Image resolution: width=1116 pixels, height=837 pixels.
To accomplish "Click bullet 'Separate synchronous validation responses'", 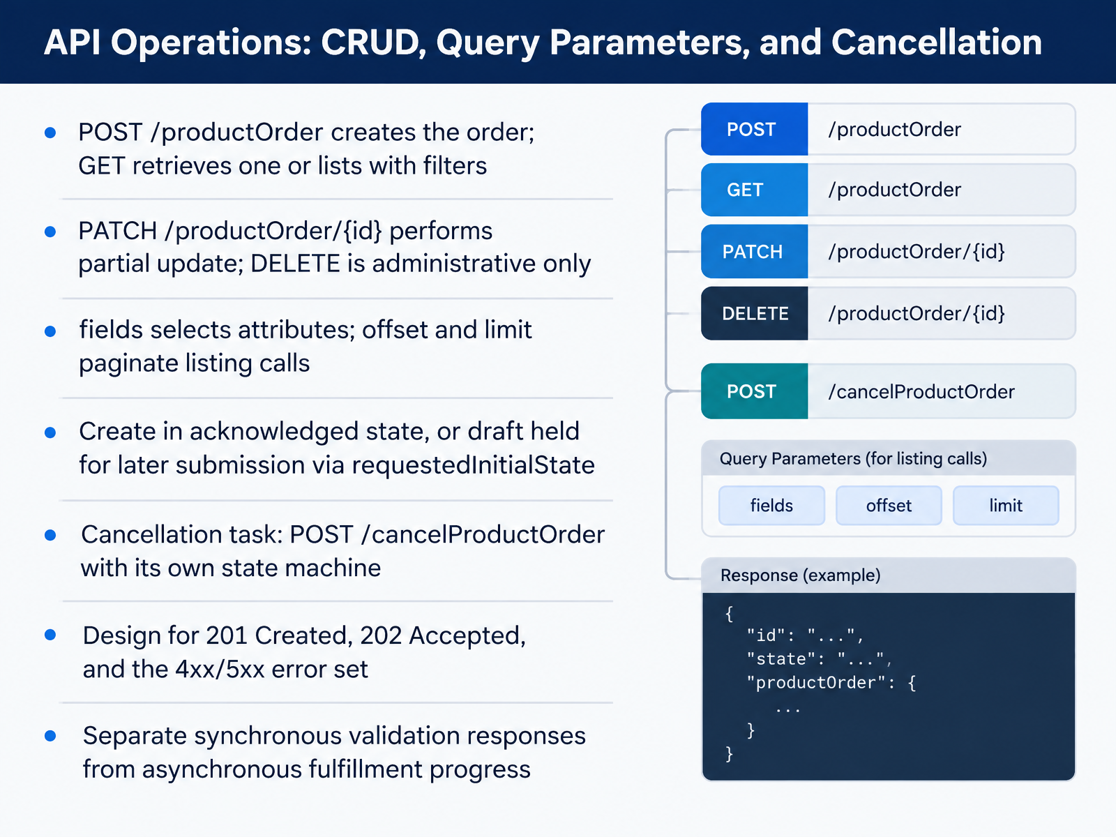I will (334, 736).
